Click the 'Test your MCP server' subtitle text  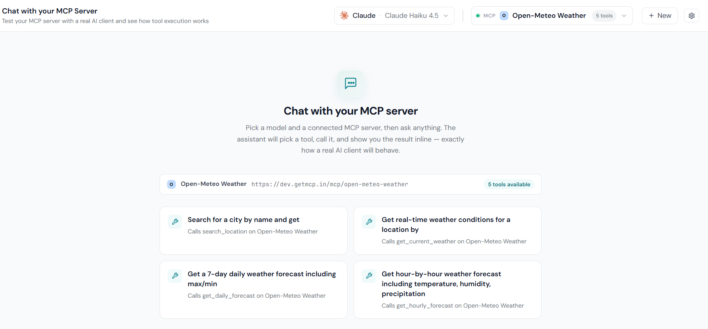105,21
